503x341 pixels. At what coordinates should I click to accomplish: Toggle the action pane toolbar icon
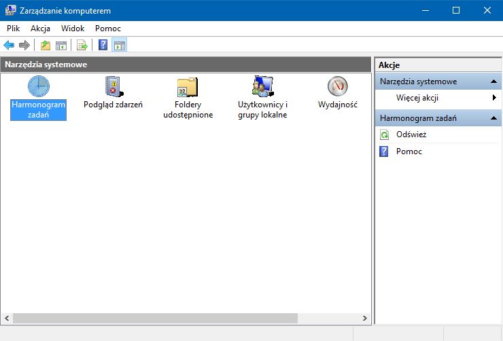[x=120, y=46]
